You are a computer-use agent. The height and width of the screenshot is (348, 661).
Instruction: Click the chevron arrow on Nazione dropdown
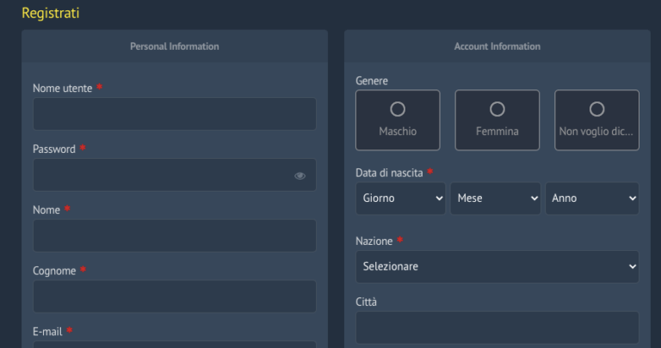[x=633, y=266]
